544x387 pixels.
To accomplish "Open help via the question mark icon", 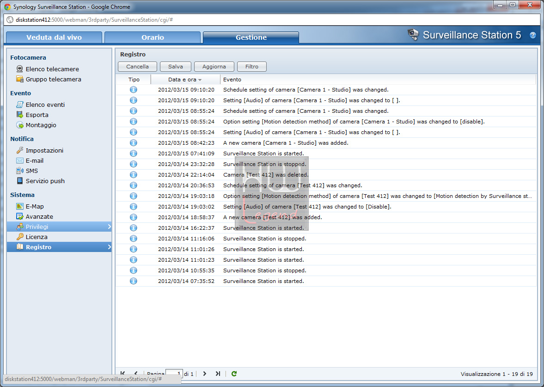I will click(532, 35).
